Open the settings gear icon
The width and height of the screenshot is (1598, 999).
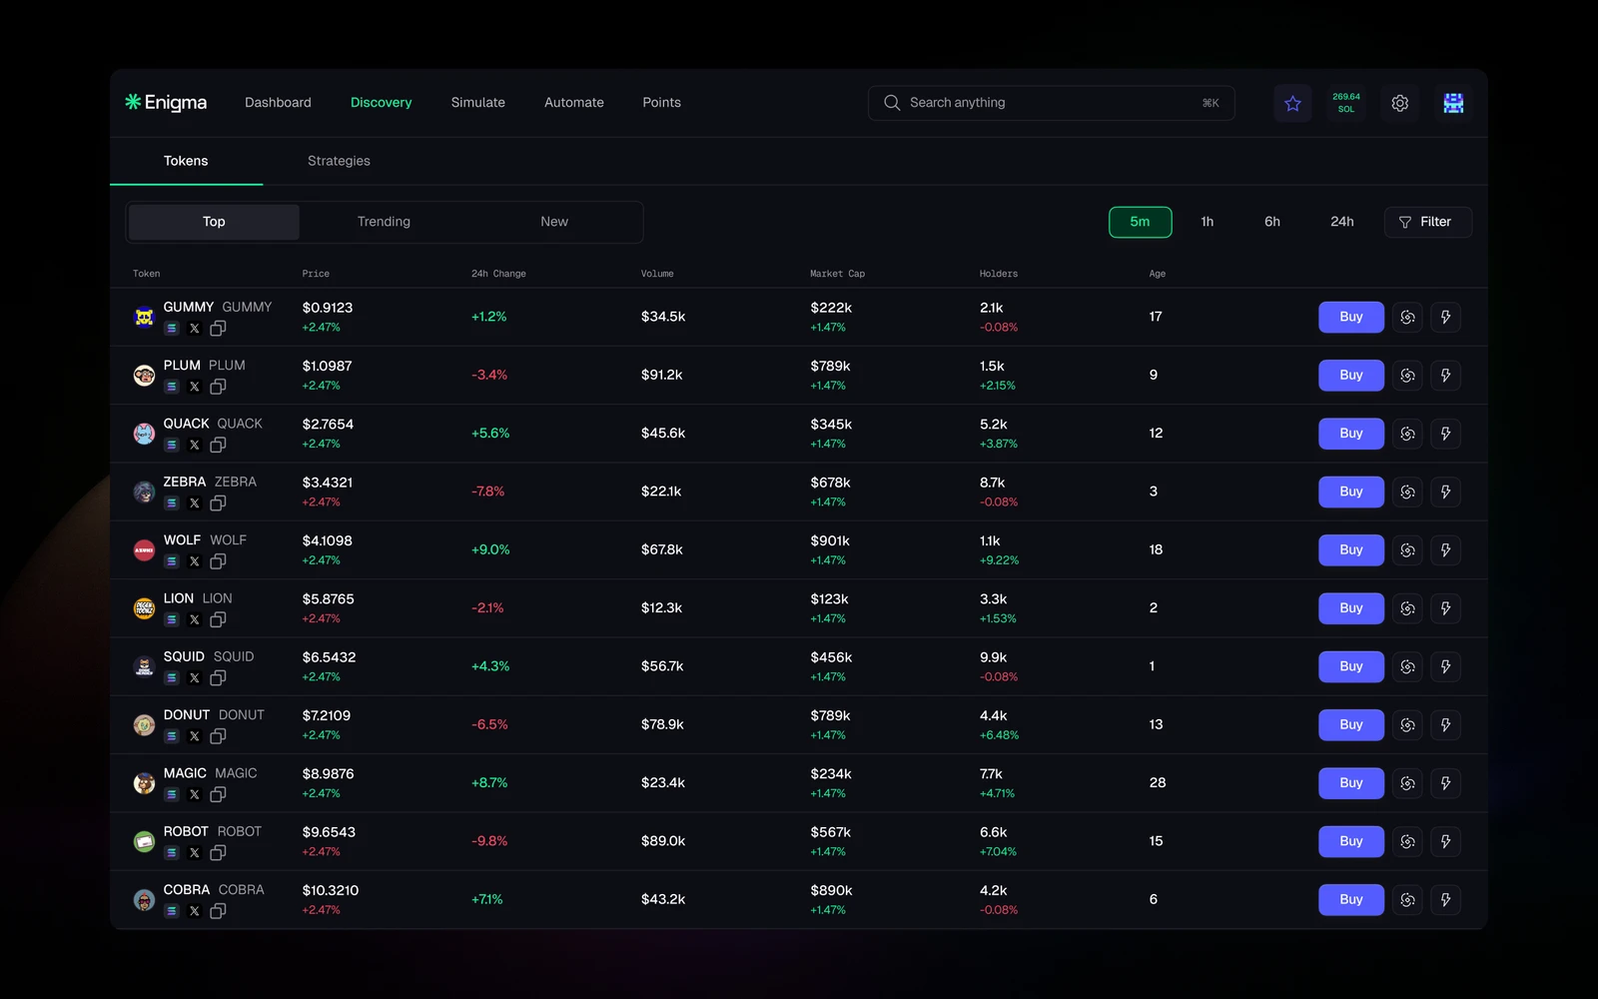click(1400, 103)
